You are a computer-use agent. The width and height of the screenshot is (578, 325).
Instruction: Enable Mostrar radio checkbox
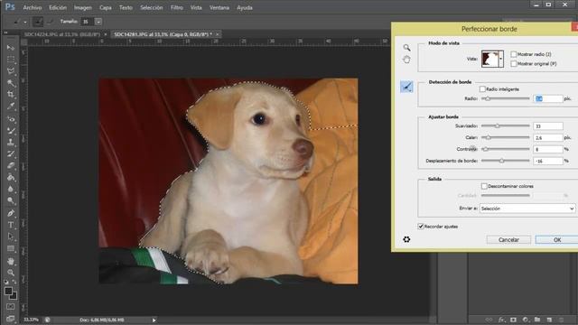514,54
